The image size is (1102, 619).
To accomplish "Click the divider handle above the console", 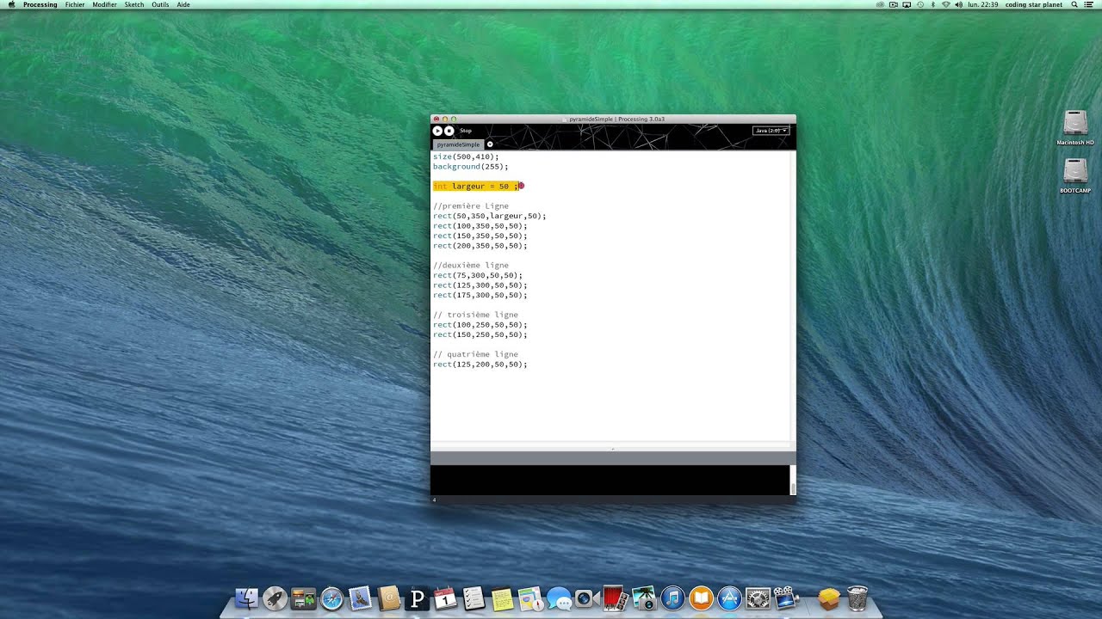I will [613, 449].
